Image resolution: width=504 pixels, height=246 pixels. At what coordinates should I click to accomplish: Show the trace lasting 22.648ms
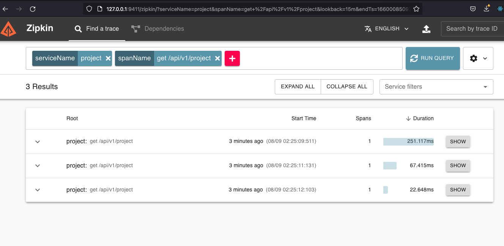click(x=458, y=190)
